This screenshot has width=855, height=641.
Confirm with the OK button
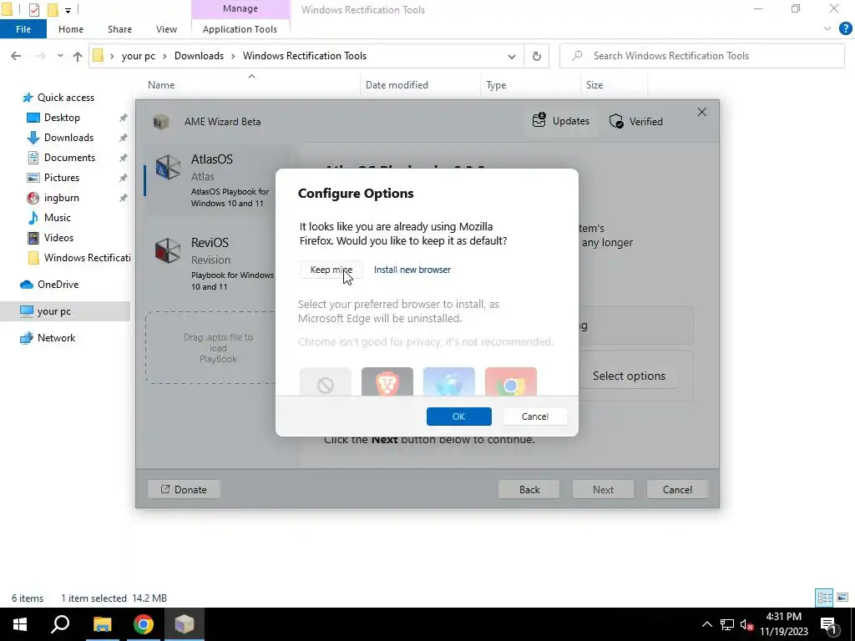(458, 416)
